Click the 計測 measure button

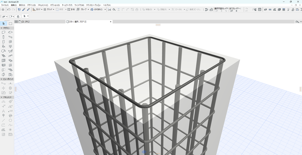pos(71,9)
